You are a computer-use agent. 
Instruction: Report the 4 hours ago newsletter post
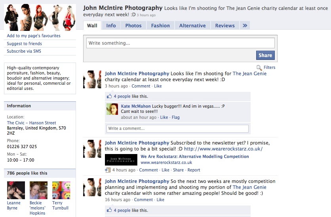point(194,170)
